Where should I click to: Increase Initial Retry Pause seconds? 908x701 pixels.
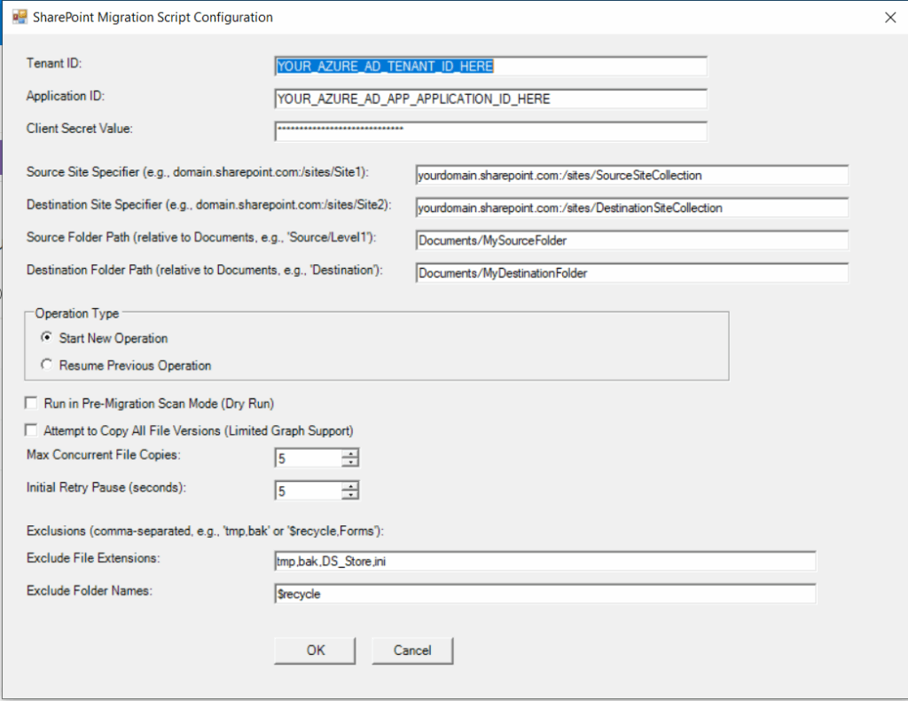click(x=351, y=486)
